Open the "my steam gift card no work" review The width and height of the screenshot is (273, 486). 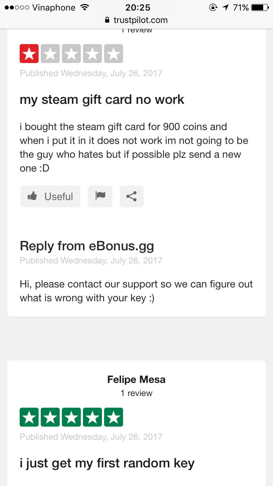tap(102, 99)
